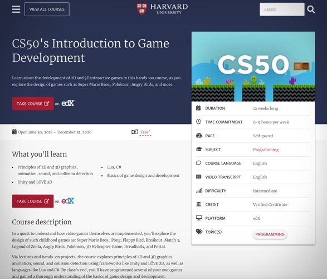Click the Platform monitor icon

199,218
